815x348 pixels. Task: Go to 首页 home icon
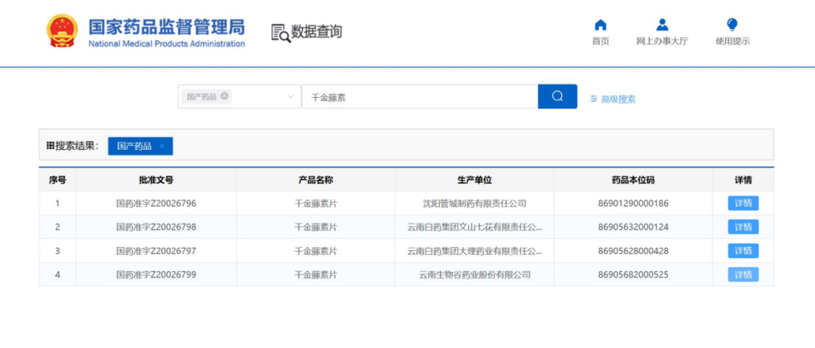601,25
